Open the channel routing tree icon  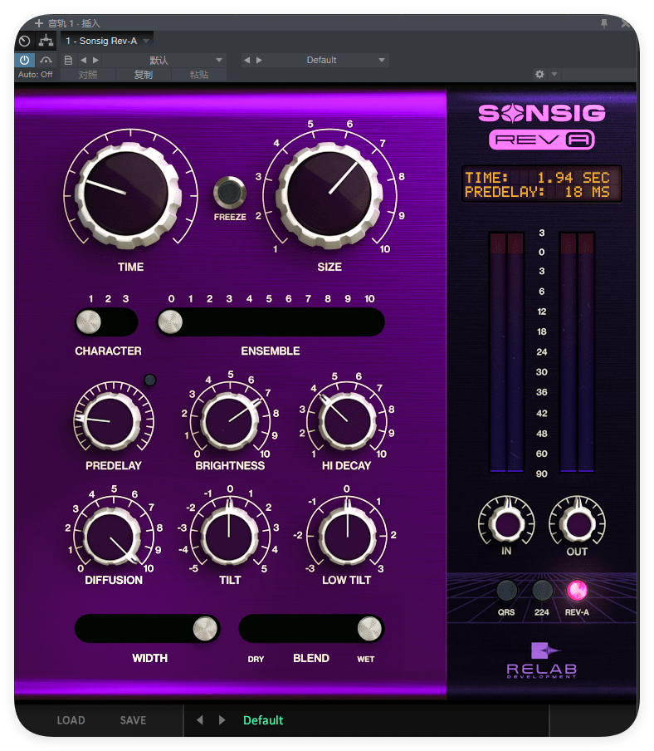46,42
